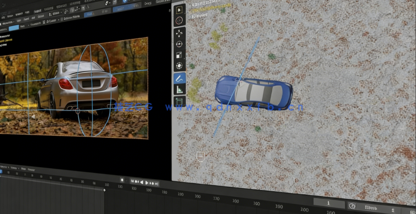Select the Measure tool
This screenshot has height=214, width=416.
[180, 90]
